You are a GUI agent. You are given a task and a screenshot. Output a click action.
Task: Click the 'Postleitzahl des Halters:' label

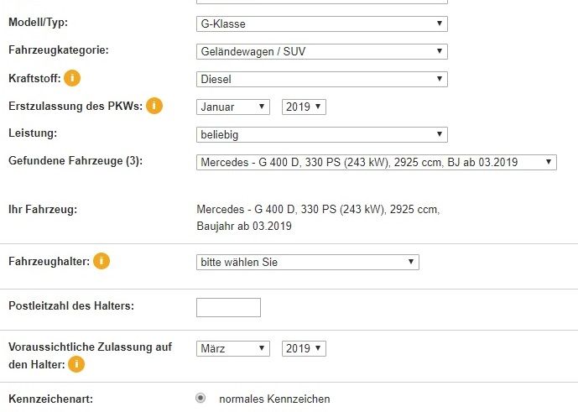(71, 306)
